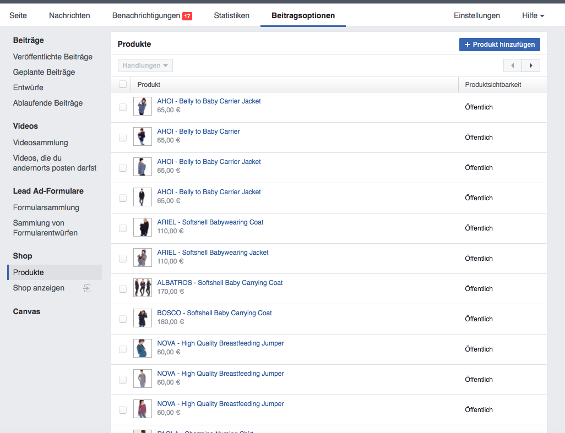Image resolution: width=565 pixels, height=433 pixels.
Task: Click Öffentlich in ARIEL Babywearing Coat row
Action: coord(479,228)
